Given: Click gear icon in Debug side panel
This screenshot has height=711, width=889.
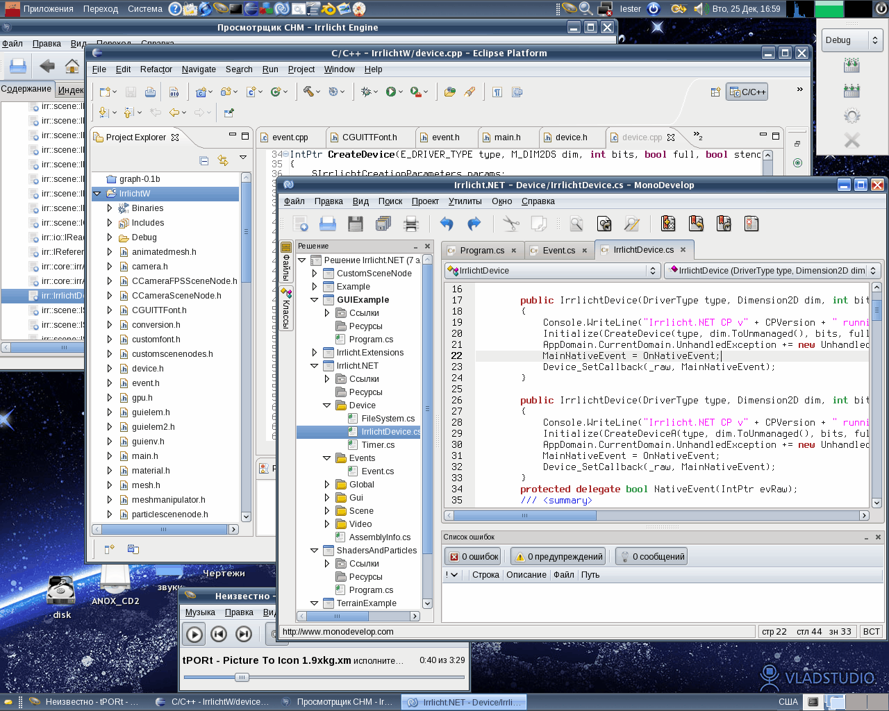Looking at the screenshot, I should [851, 115].
